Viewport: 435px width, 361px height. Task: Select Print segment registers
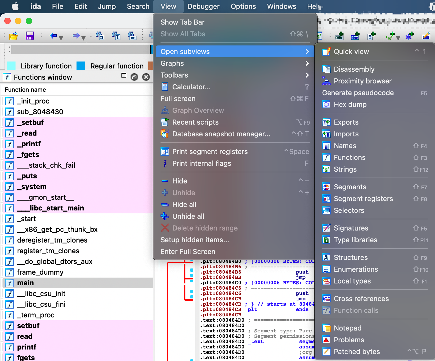[235, 152]
